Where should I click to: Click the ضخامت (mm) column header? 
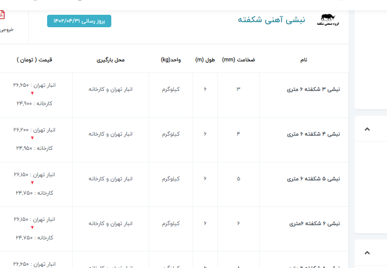[x=238, y=60]
